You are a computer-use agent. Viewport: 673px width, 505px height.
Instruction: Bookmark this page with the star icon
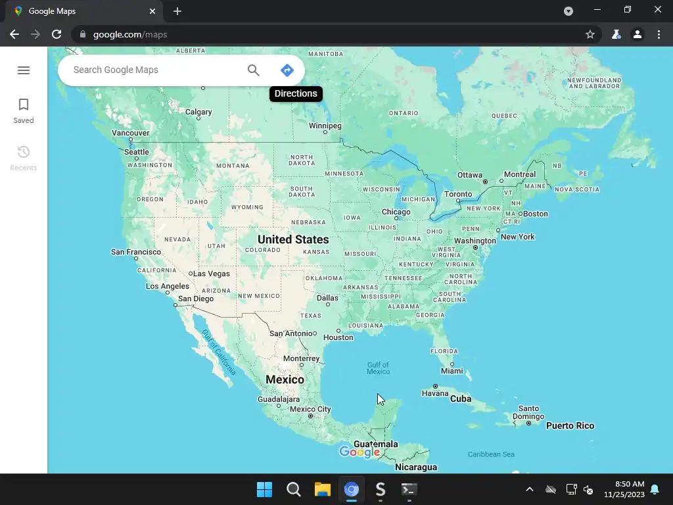tap(590, 34)
